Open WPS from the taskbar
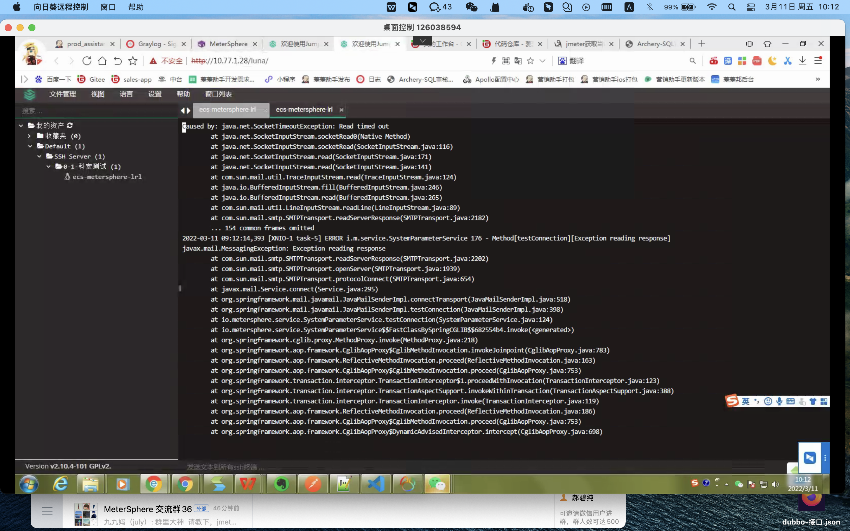The width and height of the screenshot is (850, 531). [x=248, y=484]
